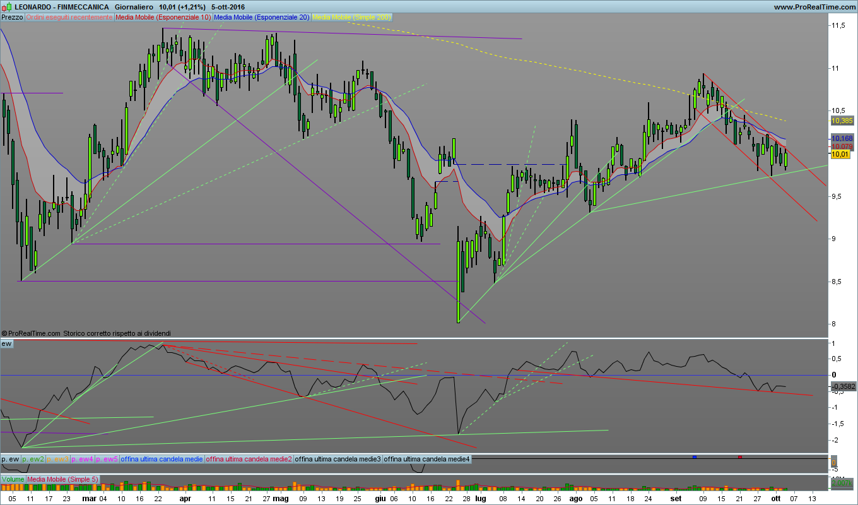The height and width of the screenshot is (505, 858).
Task: Select Media Mobile (Esponenziale 10) label
Action: pos(163,17)
